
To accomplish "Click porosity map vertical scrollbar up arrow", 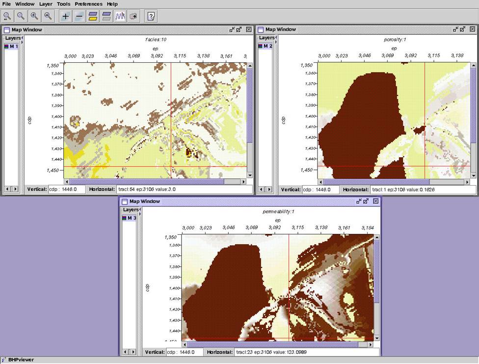I will tap(473, 65).
